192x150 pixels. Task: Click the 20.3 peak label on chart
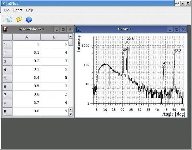pyautogui.click(x=126, y=50)
